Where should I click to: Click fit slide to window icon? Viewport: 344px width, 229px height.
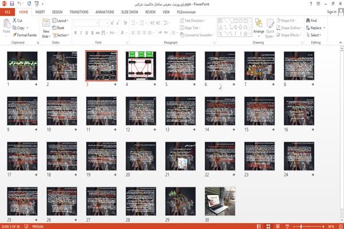coord(341,226)
